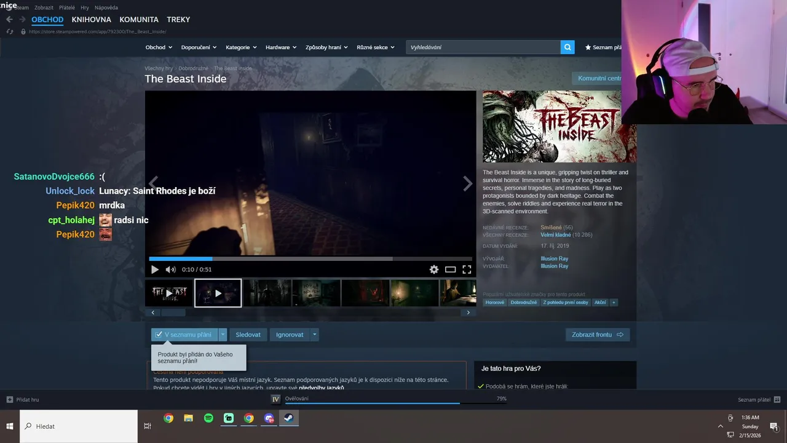
Task: Open the Různé sekce dropdown menu
Action: (x=376, y=47)
